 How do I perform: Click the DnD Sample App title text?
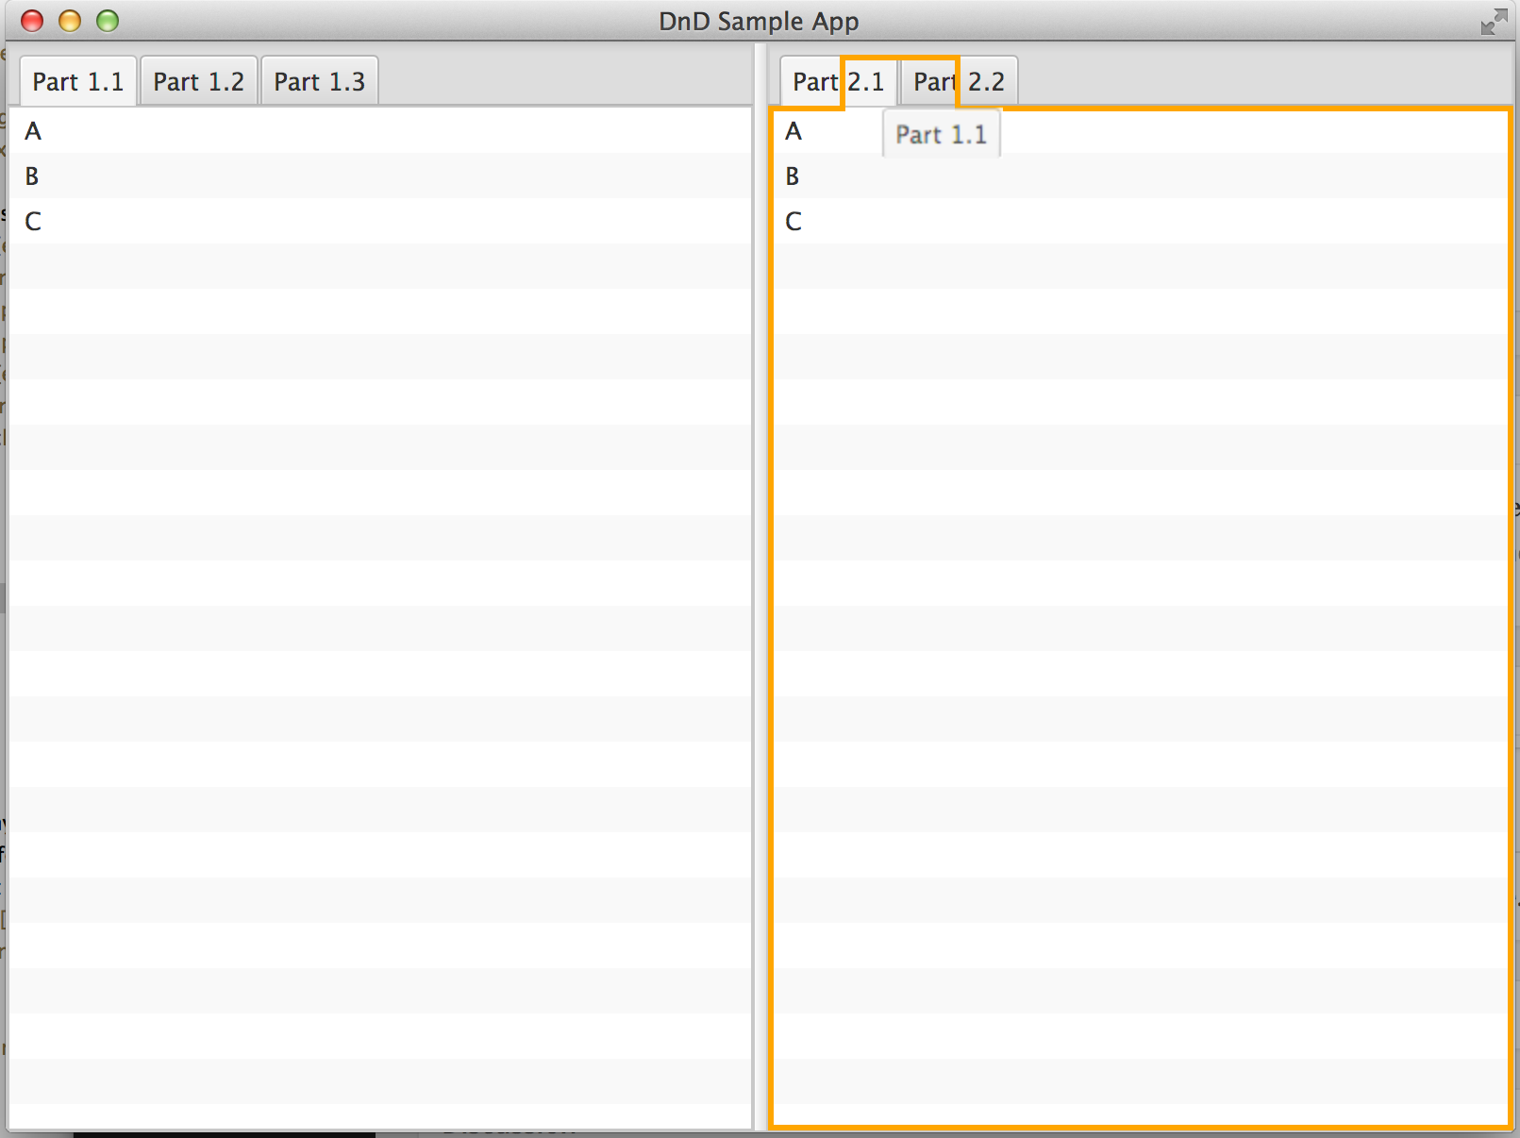tap(759, 21)
